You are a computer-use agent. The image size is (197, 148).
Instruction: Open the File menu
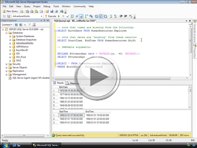[x=4, y=6]
